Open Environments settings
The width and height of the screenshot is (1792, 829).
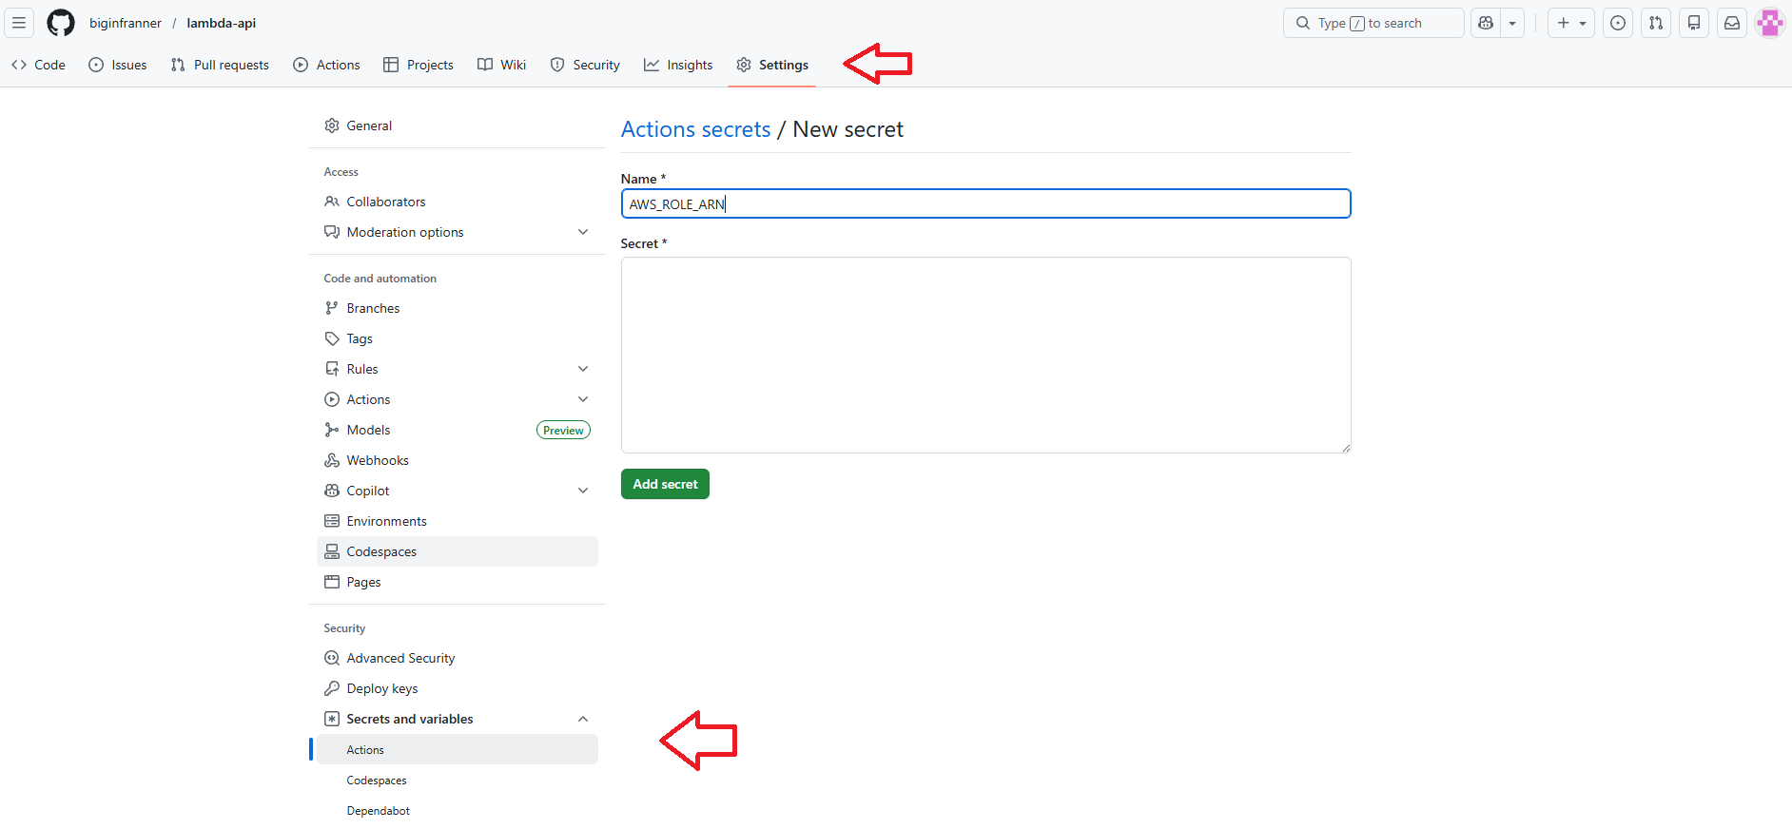(458, 521)
